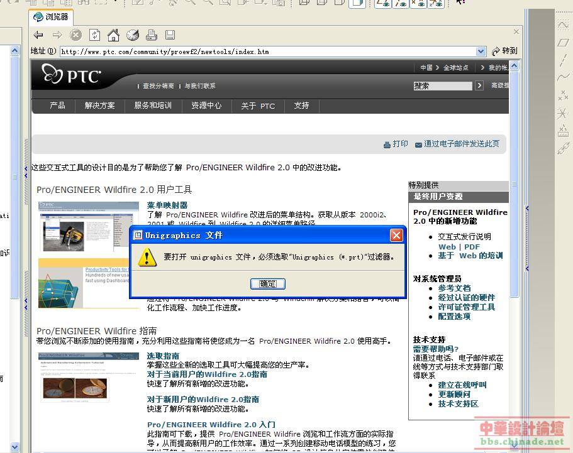573x453 pixels.
Task: Open the 支持 navigation menu
Action: coord(301,106)
